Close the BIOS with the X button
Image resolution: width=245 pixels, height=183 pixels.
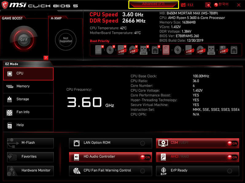[239, 5]
